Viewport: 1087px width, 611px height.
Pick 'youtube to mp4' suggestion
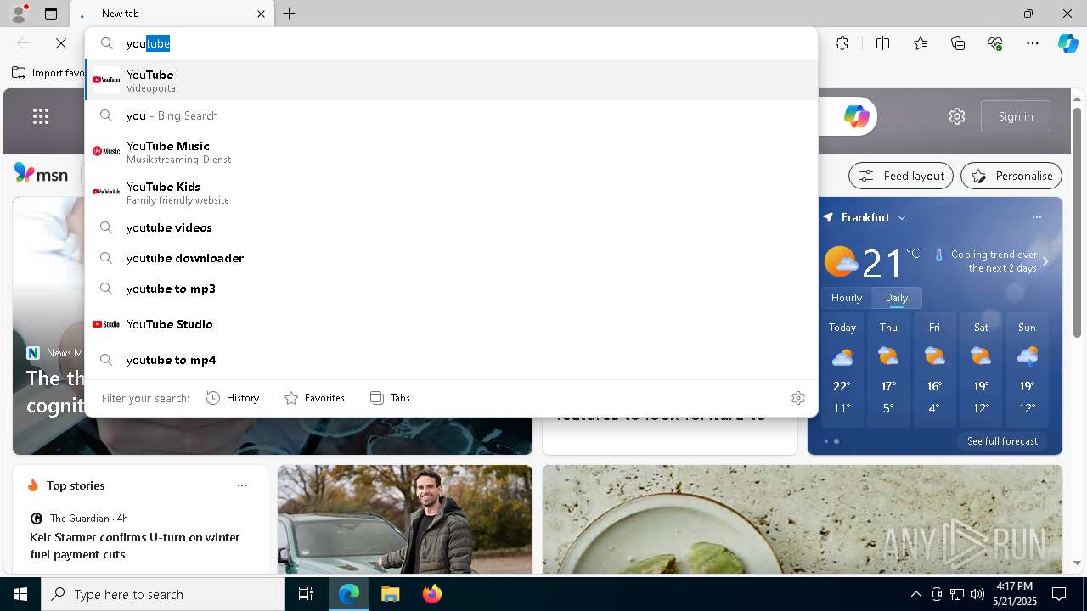[x=451, y=360]
